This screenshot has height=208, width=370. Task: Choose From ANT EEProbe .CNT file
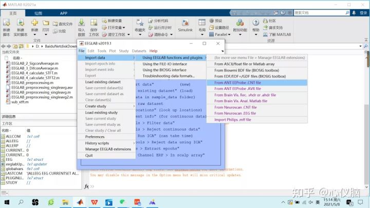(x=257, y=83)
